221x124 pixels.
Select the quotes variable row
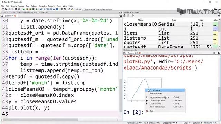[x=171, y=43]
